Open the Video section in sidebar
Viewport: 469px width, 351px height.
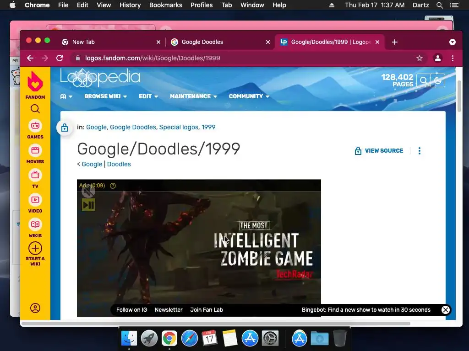click(35, 203)
